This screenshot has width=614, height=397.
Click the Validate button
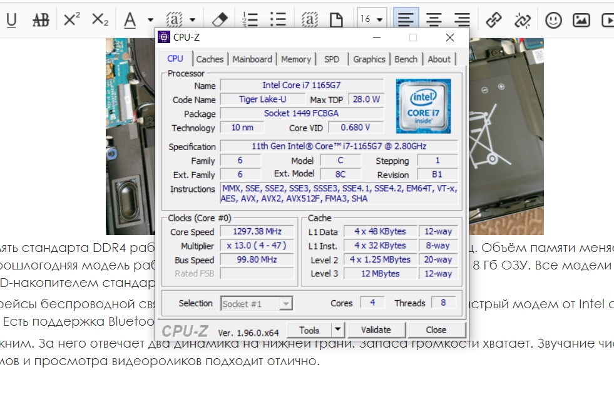pos(376,329)
